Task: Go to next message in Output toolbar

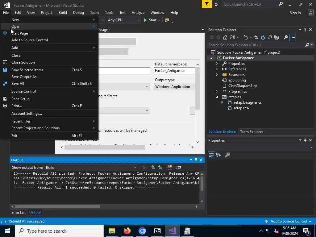Action: (x=160, y=167)
